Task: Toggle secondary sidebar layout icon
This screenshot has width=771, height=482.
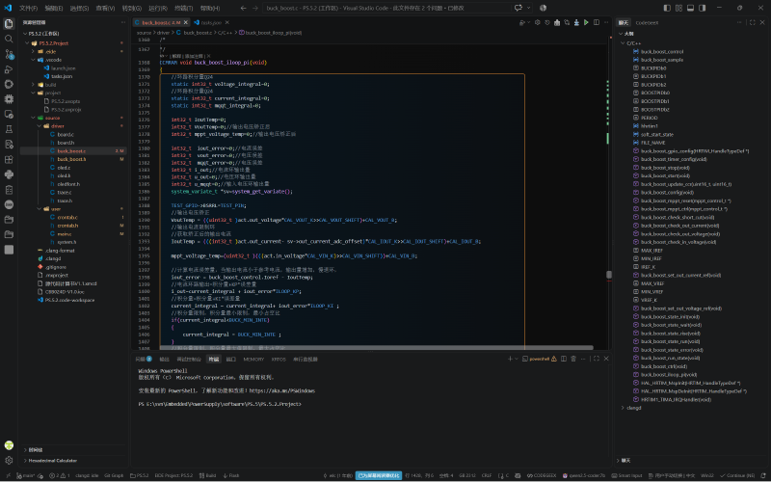Action: coord(703,8)
